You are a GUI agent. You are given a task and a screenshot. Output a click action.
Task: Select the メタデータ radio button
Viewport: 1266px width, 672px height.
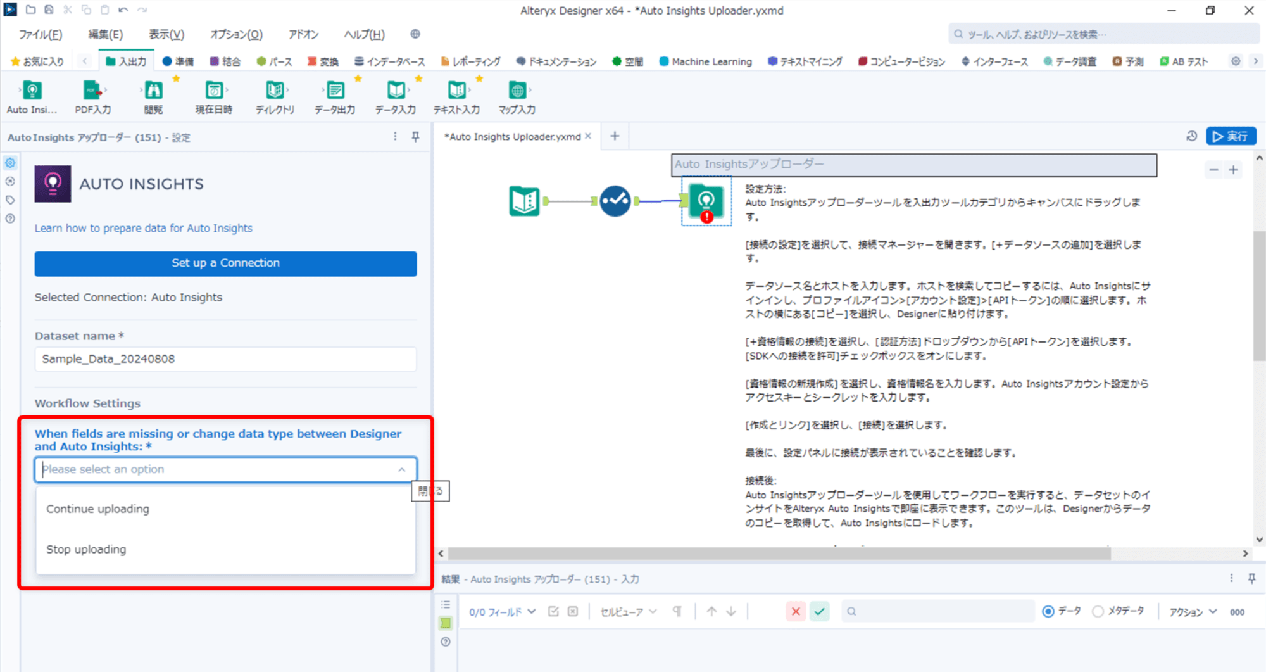(1098, 611)
